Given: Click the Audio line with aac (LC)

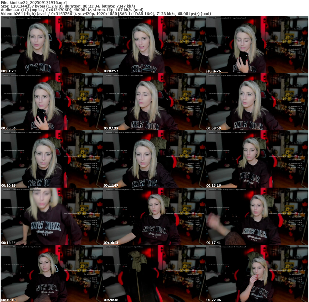Looking at the screenshot, I should tap(72, 10).
